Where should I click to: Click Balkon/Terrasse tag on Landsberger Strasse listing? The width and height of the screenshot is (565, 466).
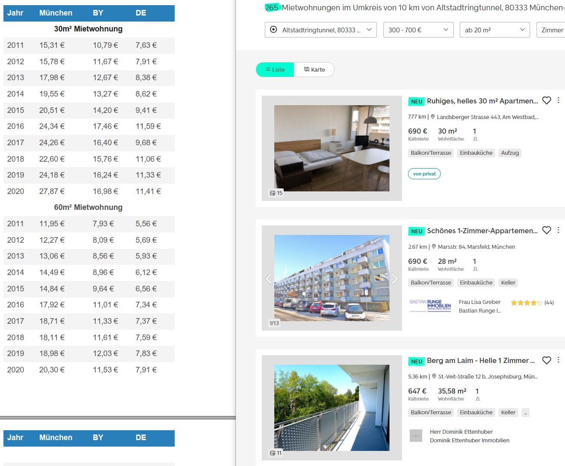pos(431,153)
